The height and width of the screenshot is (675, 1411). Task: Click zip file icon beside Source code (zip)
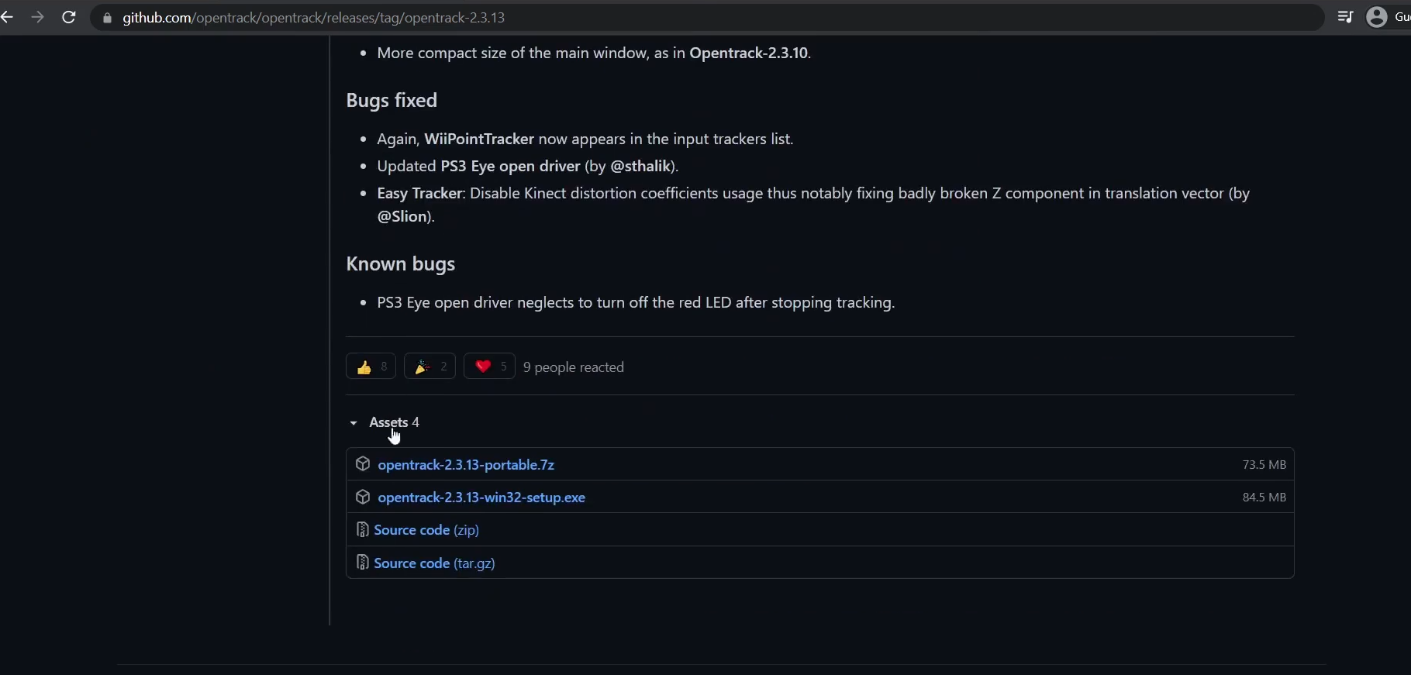tap(362, 529)
